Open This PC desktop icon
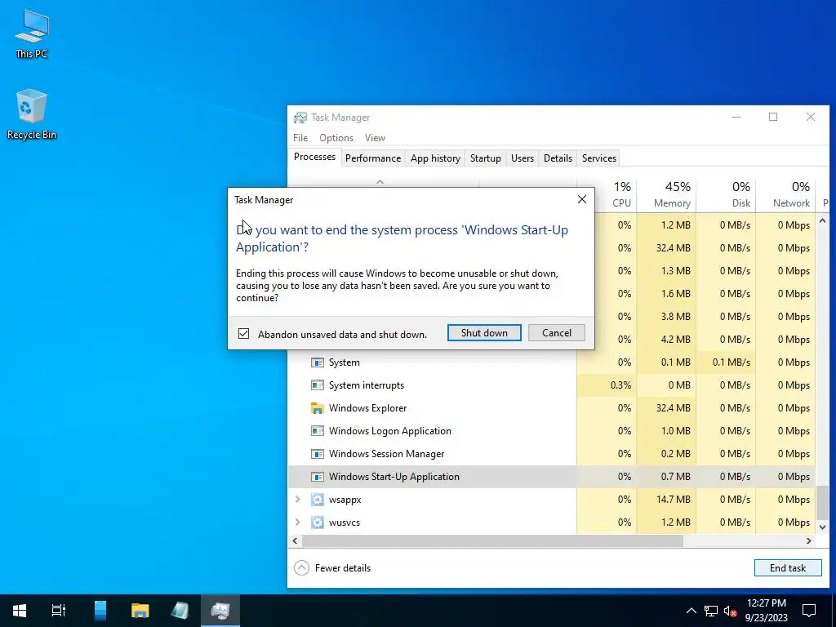This screenshot has width=836, height=627. pyautogui.click(x=32, y=33)
